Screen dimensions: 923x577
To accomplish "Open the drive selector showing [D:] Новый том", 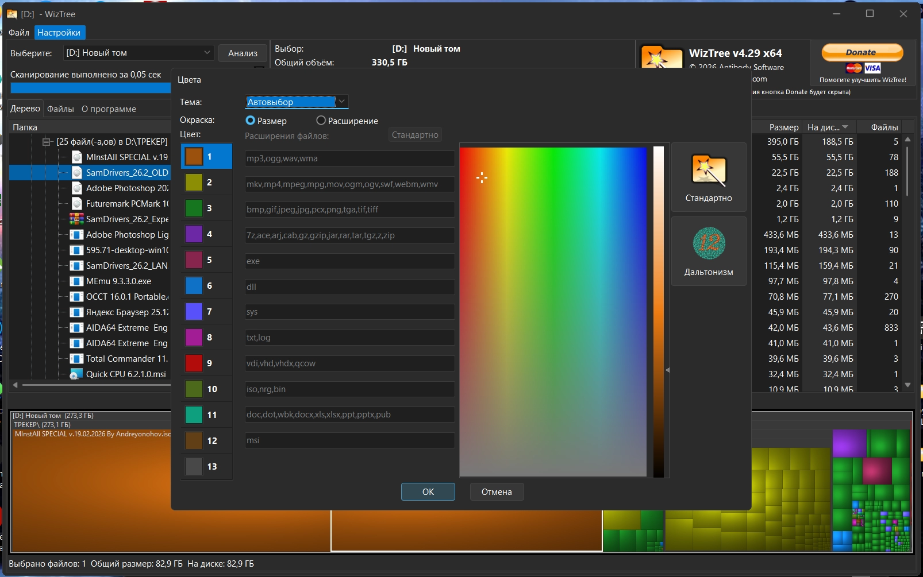I will click(138, 53).
